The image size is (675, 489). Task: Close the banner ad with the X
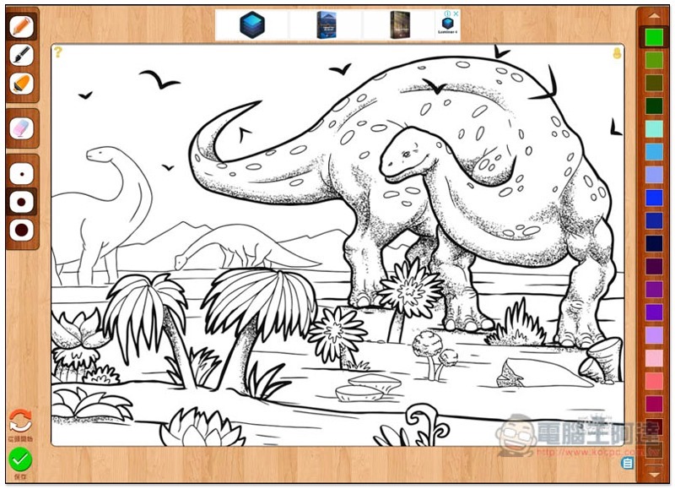click(x=456, y=14)
